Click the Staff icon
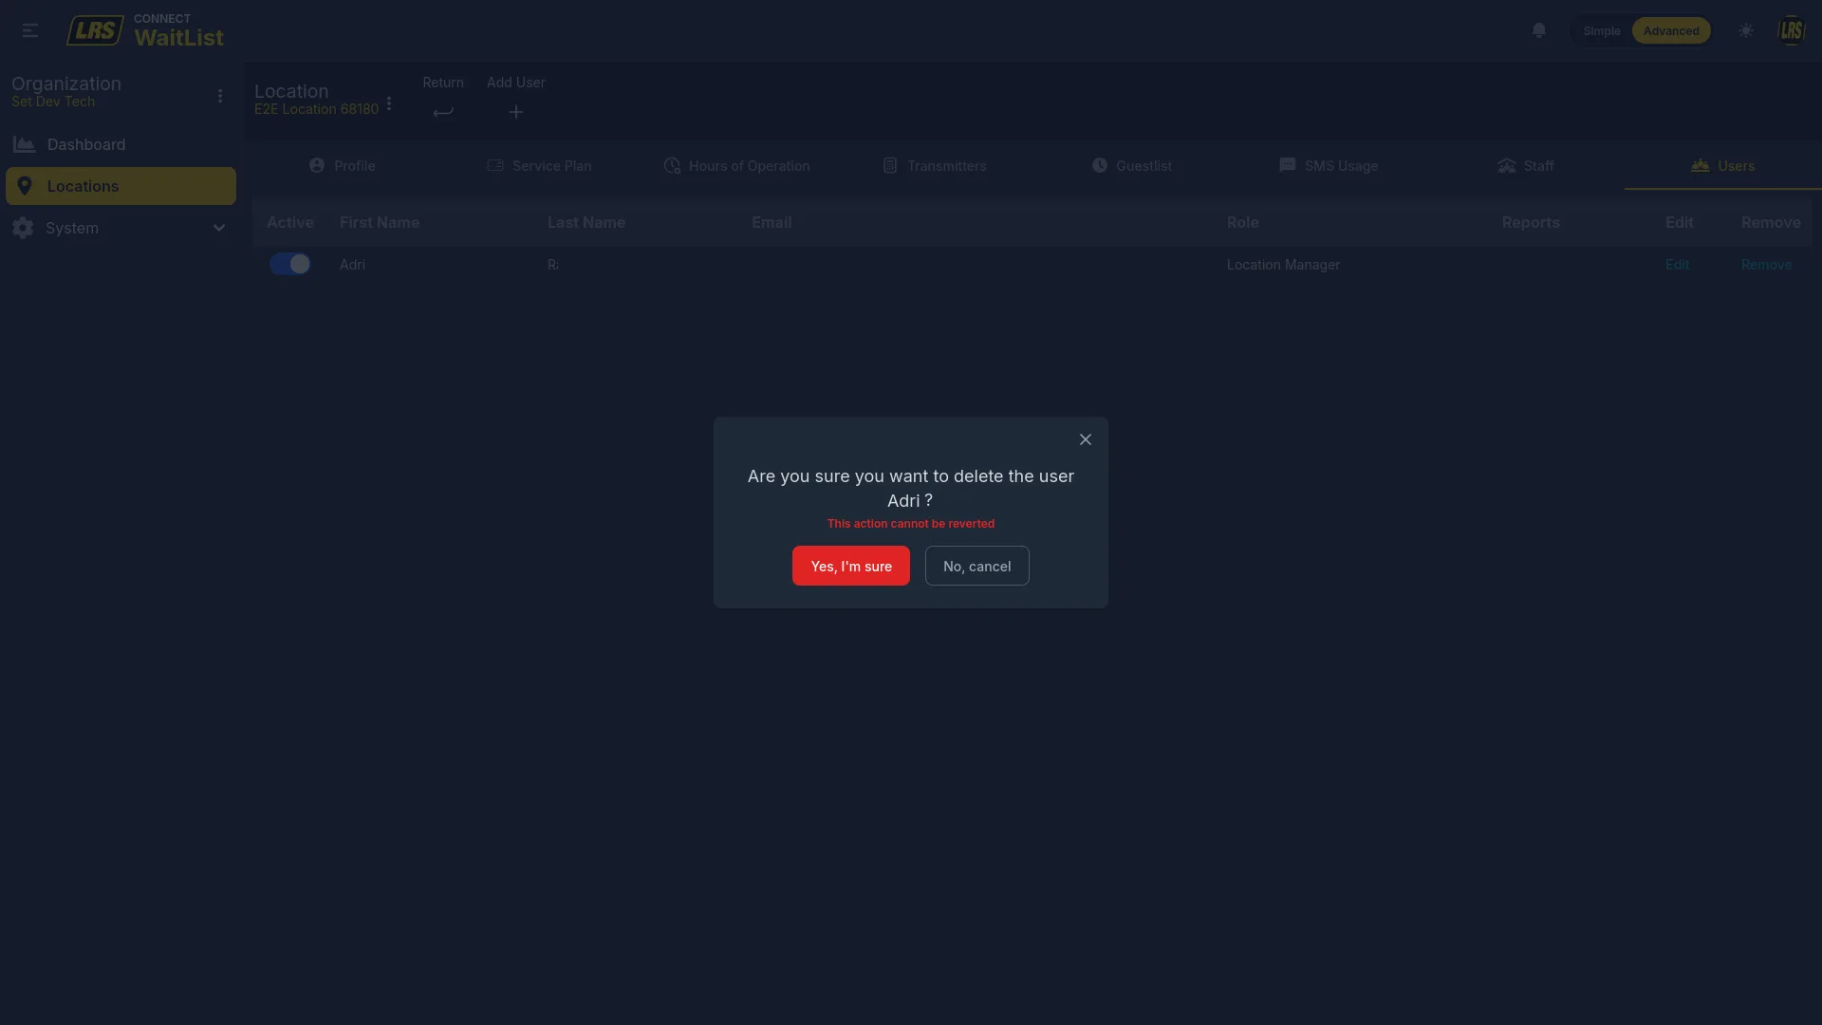This screenshot has height=1025, width=1822. coord(1507,165)
